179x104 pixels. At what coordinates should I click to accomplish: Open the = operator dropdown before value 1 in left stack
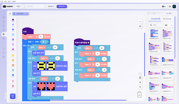click(x=52, y=58)
